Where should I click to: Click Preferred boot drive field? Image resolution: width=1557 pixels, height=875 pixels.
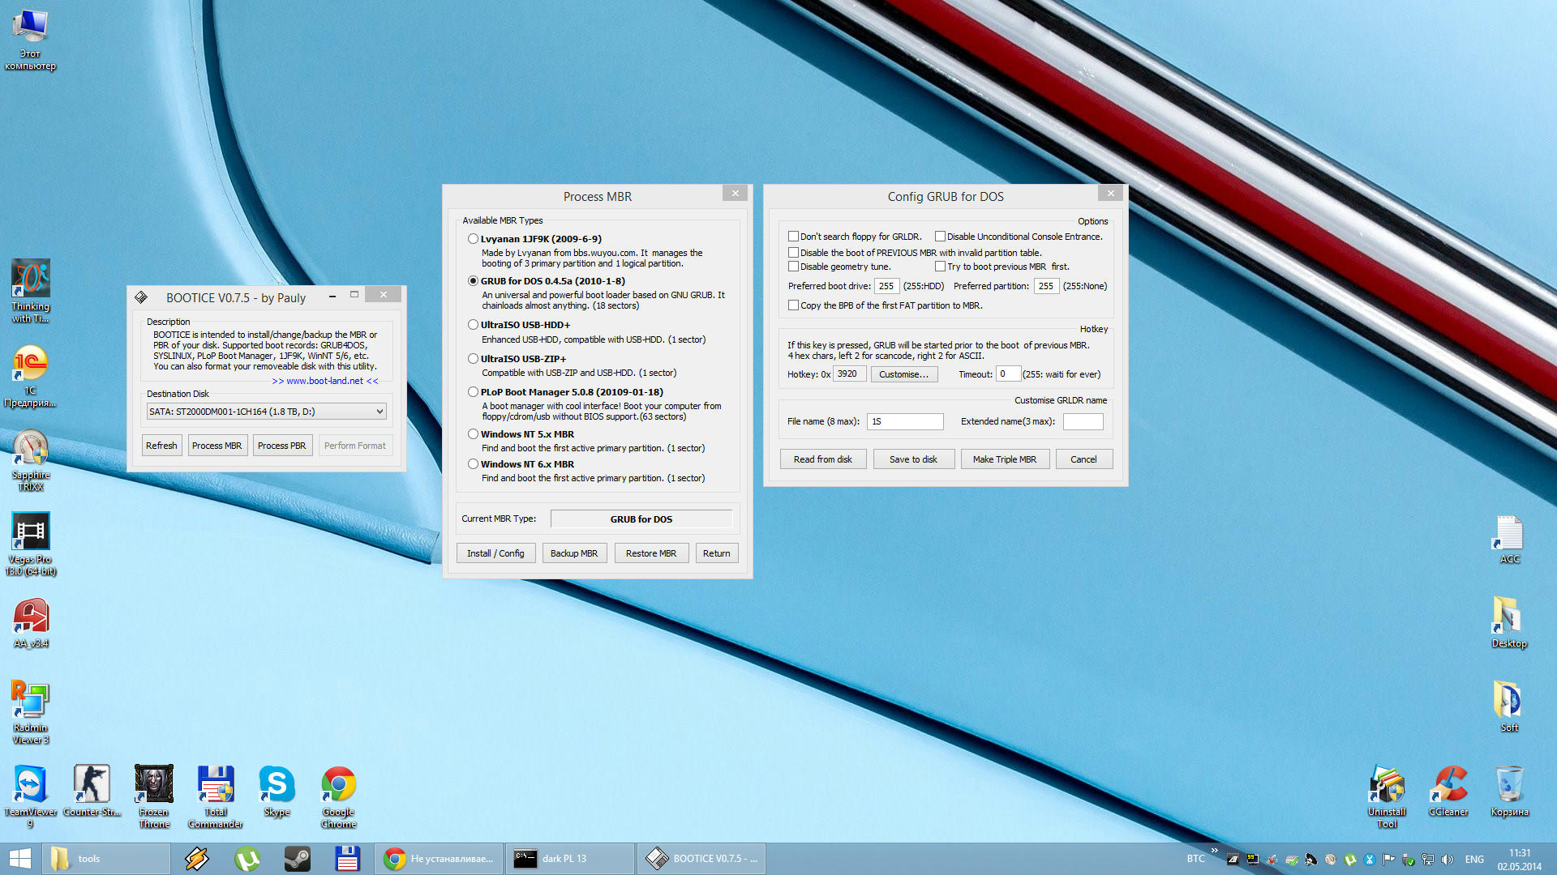886,286
